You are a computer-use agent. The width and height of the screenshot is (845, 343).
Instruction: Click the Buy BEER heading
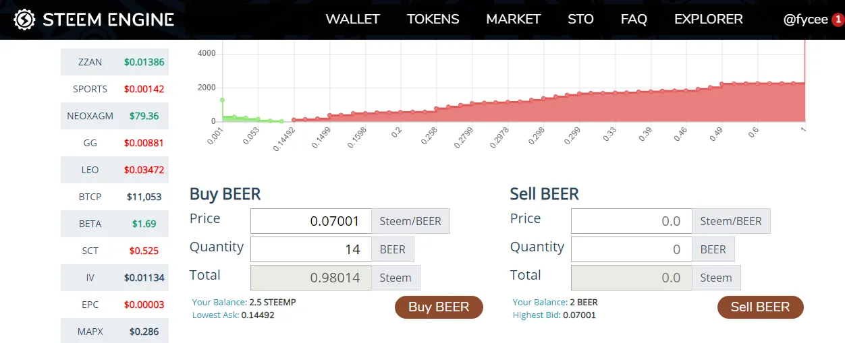[x=225, y=194]
